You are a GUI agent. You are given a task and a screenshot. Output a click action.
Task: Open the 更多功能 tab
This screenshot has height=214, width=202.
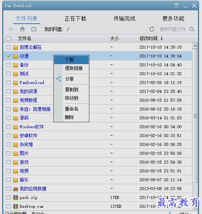click(173, 18)
